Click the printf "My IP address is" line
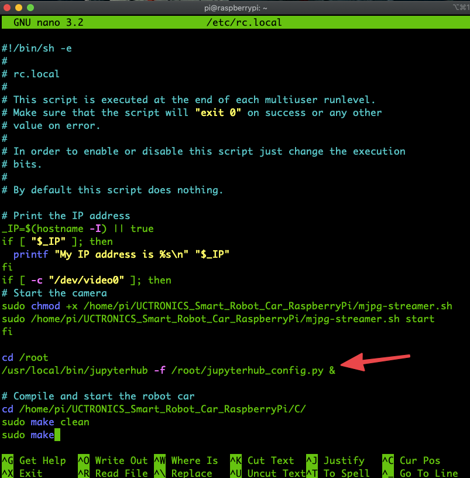Screen dimensions: 470x478 coord(121,254)
